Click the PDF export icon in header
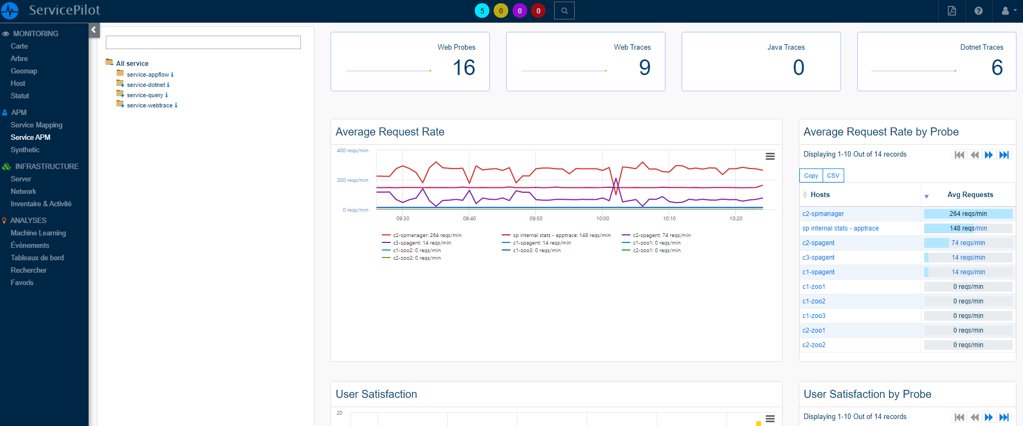 (952, 11)
